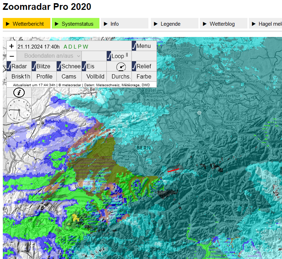The height and width of the screenshot is (259, 282).
Task: Click the Rapperswil label on the map
Action: point(232,122)
